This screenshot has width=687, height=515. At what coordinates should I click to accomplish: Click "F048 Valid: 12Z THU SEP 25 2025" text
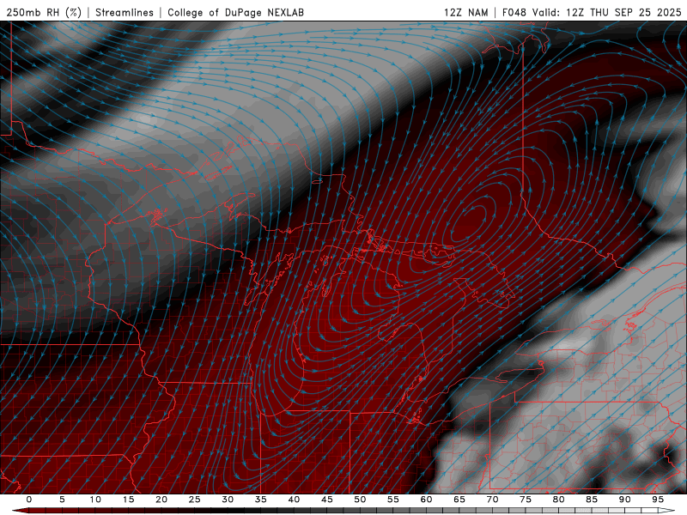[592, 12]
